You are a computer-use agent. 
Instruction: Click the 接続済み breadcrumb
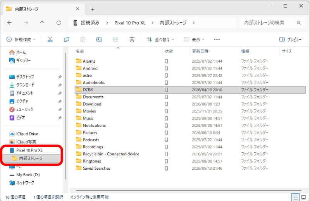90,23
